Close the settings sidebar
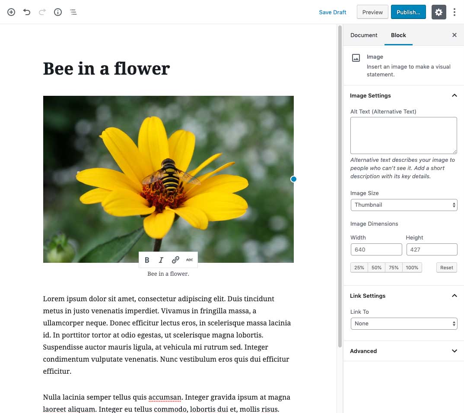Screen dimensions: 464x413 454,35
